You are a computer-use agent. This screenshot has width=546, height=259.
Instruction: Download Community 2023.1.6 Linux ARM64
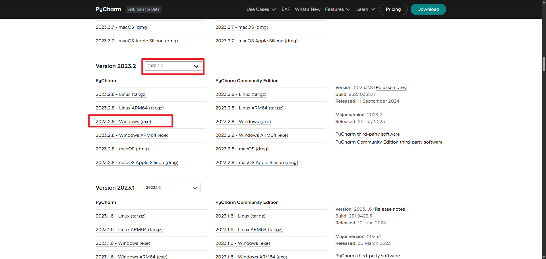pyautogui.click(x=249, y=230)
